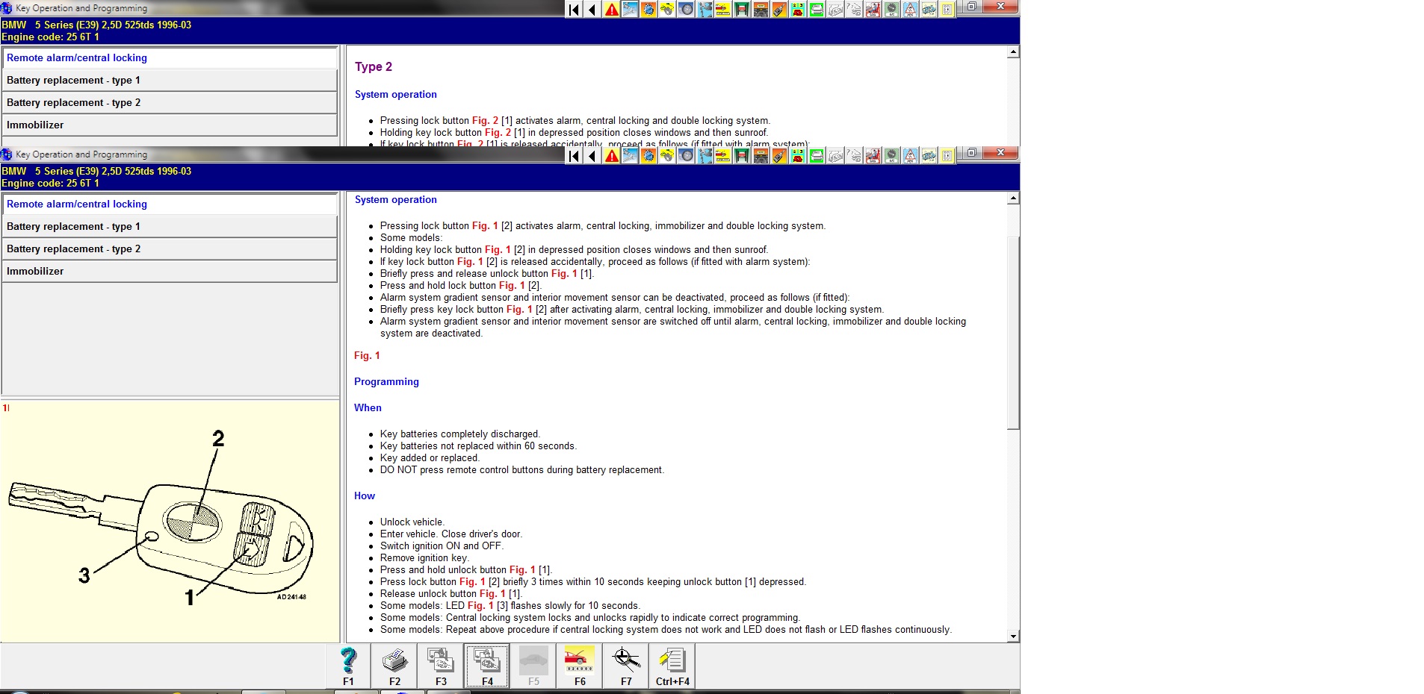The width and height of the screenshot is (1424, 694).
Task: Click the F1 help question mark button
Action: 348,665
